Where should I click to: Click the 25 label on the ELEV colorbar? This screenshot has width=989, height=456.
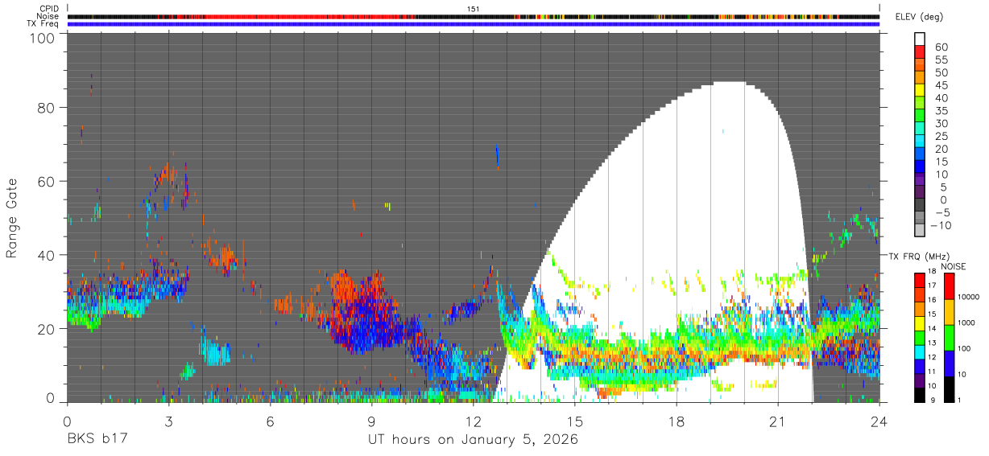tap(942, 137)
